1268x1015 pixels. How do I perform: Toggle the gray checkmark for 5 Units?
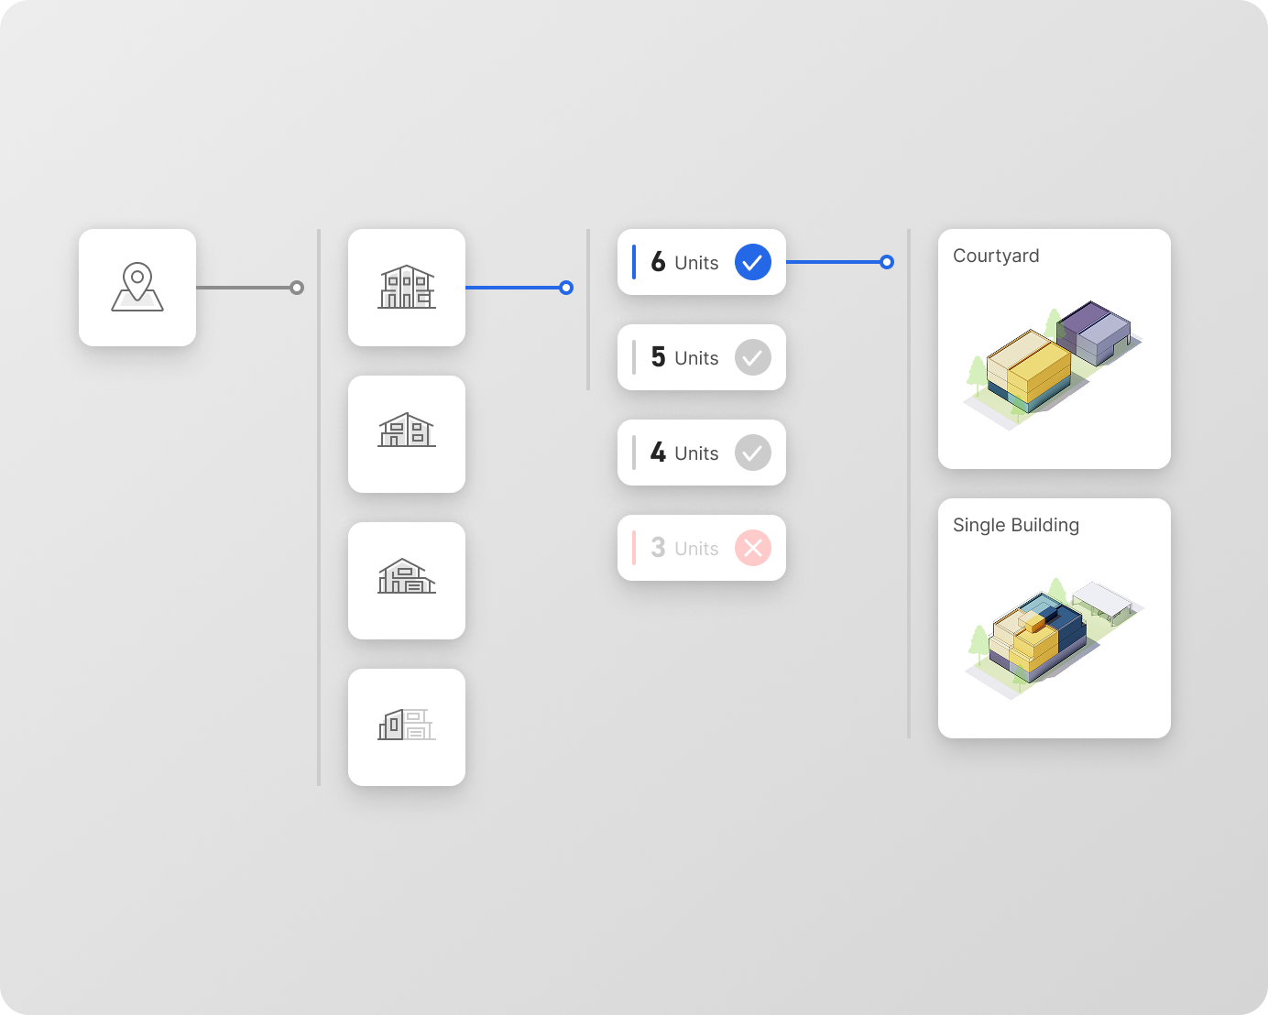753,357
